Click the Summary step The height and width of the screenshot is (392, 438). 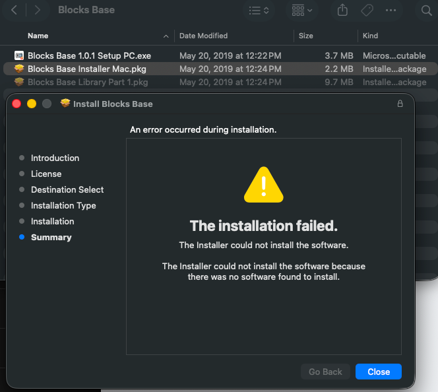pos(51,237)
